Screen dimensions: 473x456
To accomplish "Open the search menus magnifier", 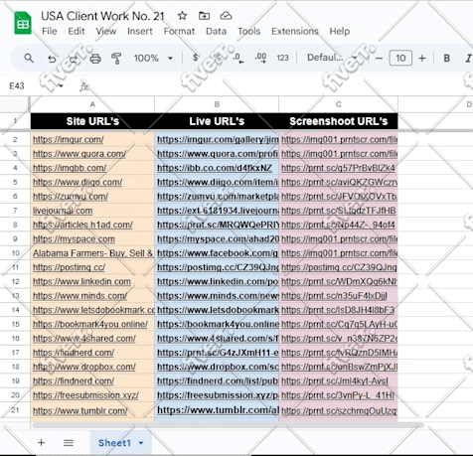I will pos(29,59).
